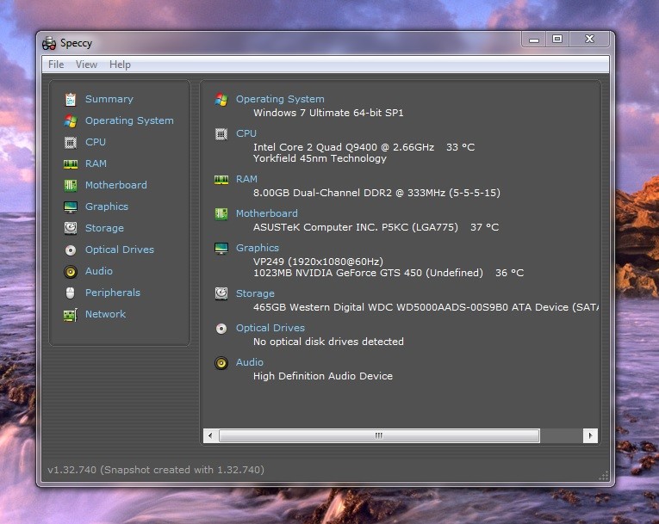659x524 pixels.
Task: Click the horizontal scrollbar left arrow
Action: [x=210, y=436]
